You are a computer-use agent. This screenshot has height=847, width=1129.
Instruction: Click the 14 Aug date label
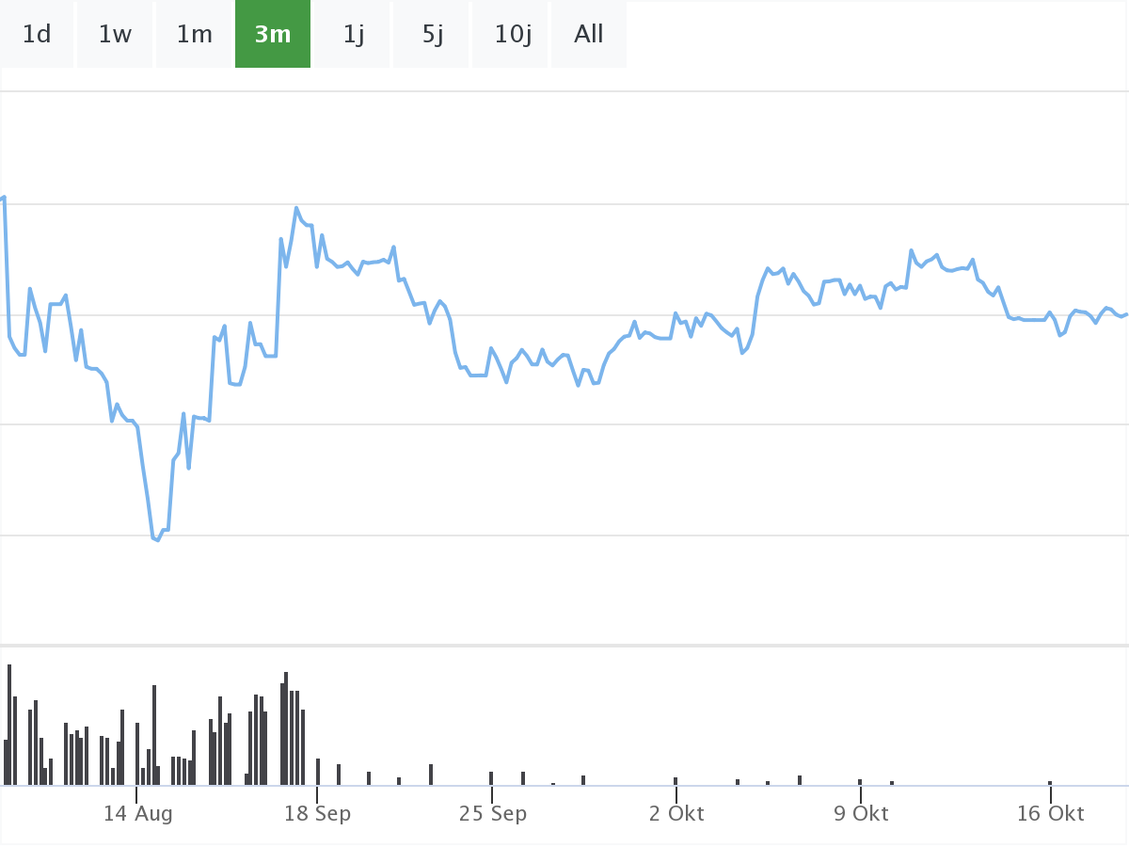(137, 813)
